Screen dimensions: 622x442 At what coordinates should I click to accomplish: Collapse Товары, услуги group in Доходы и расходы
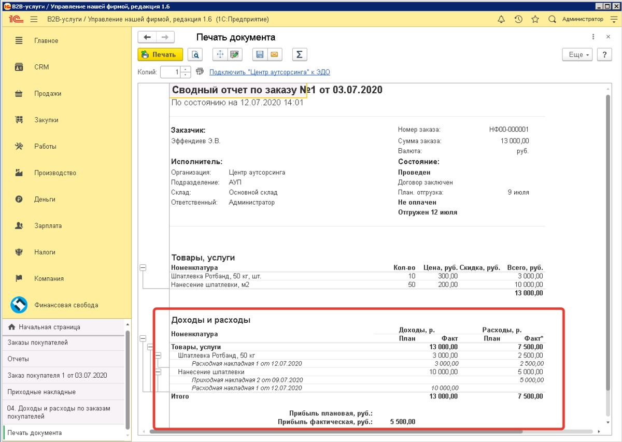(150, 347)
